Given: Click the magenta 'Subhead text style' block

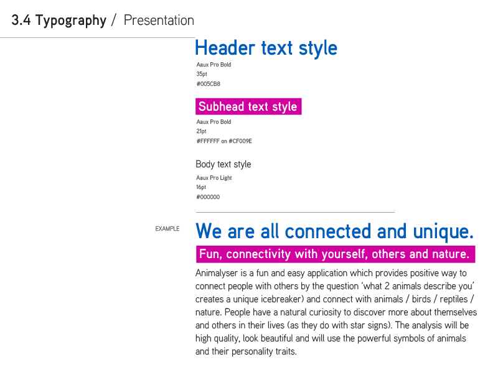Looking at the screenshot, I should [248, 106].
